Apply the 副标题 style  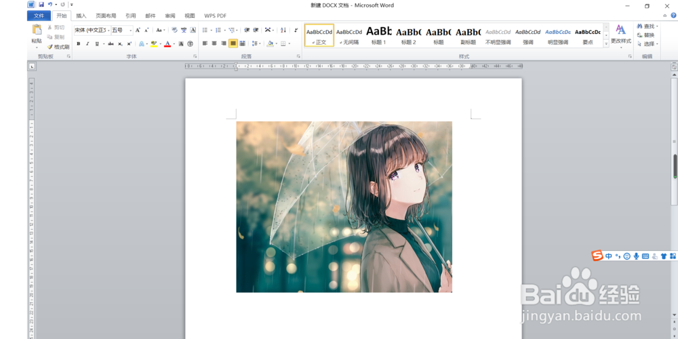click(x=468, y=35)
